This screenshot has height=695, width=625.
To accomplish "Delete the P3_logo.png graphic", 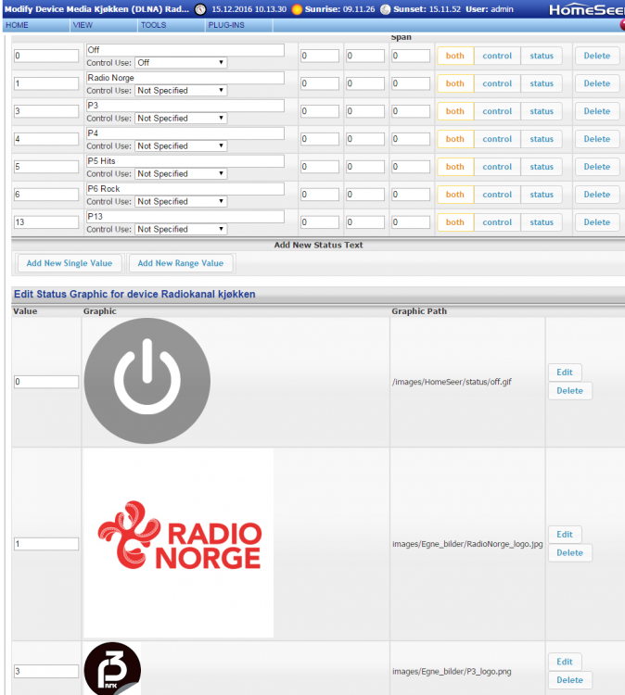I will 570,680.
